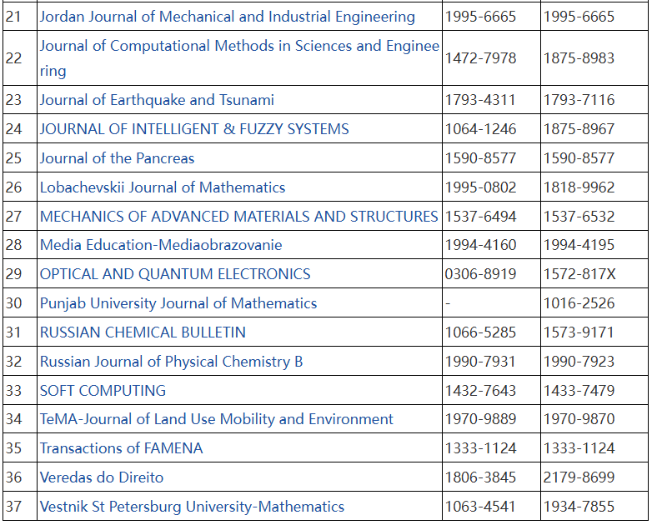The width and height of the screenshot is (652, 525).
Task: Select ISSN 1875-8983 cell
Action: (x=594, y=57)
